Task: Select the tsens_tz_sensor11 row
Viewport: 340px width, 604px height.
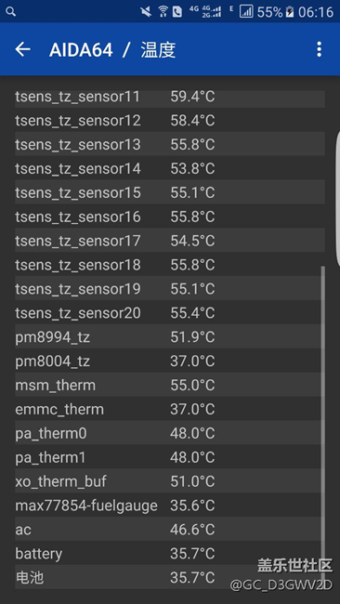Action: coord(170,97)
